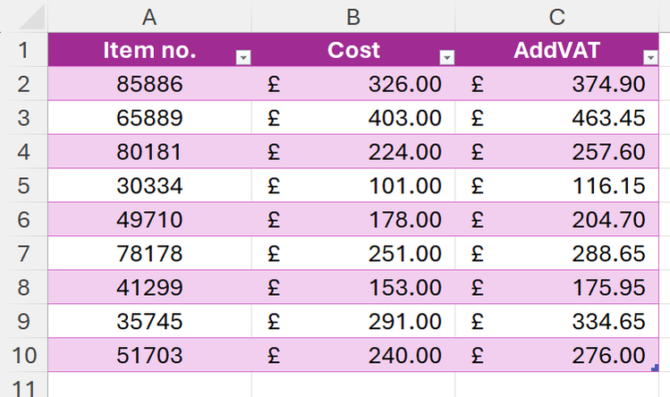This screenshot has width=670, height=397.
Task: Open the AddVAT column filter dropdown
Action: click(x=650, y=57)
